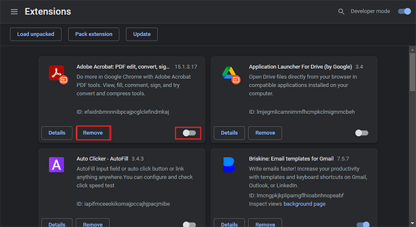Enable the Auto Clicker - AutoFill toggle
Screen dimensions: 416x227
pos(189,225)
